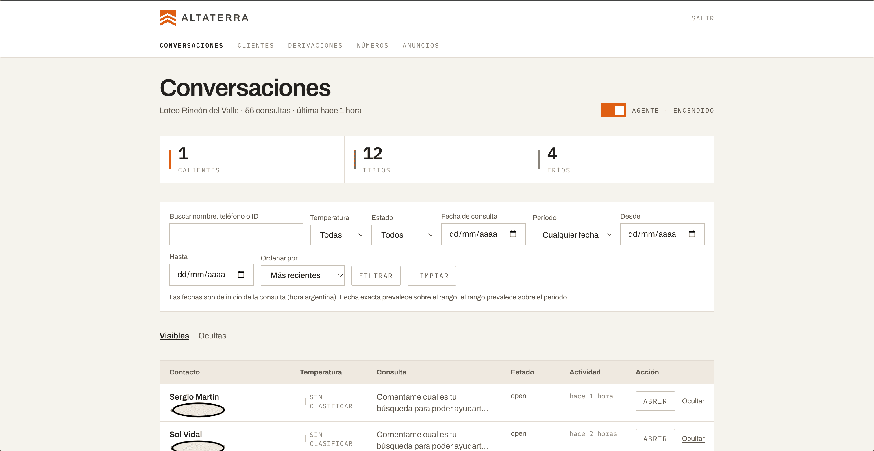Click the Tibios counter card
Viewport: 874px width, 451px height.
pyautogui.click(x=437, y=160)
